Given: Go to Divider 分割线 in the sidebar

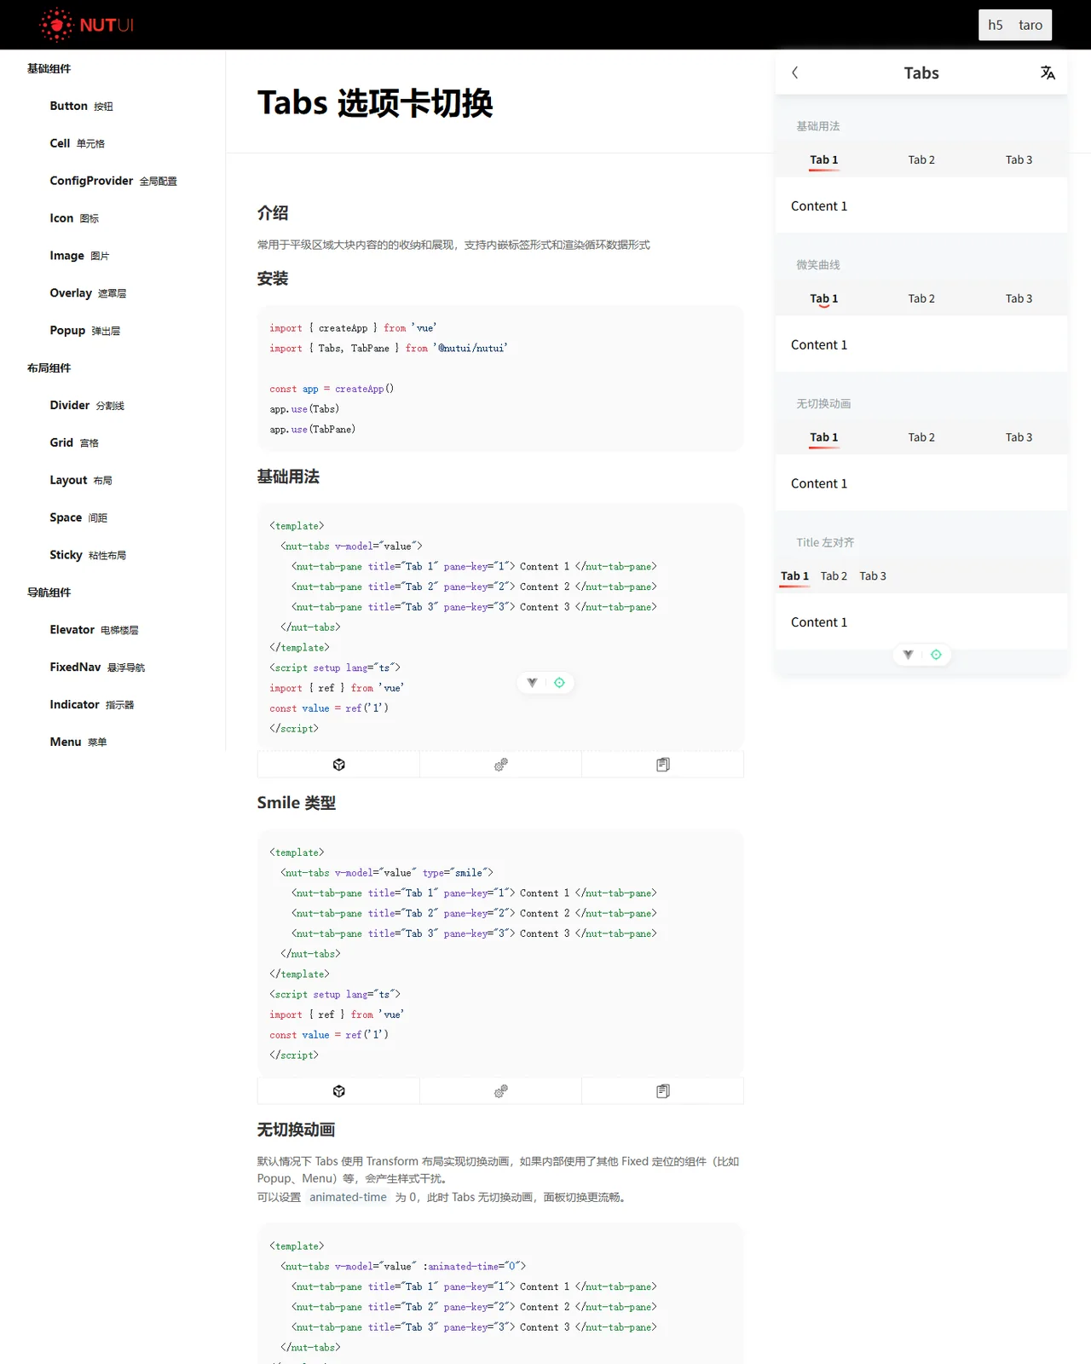Looking at the screenshot, I should [87, 406].
